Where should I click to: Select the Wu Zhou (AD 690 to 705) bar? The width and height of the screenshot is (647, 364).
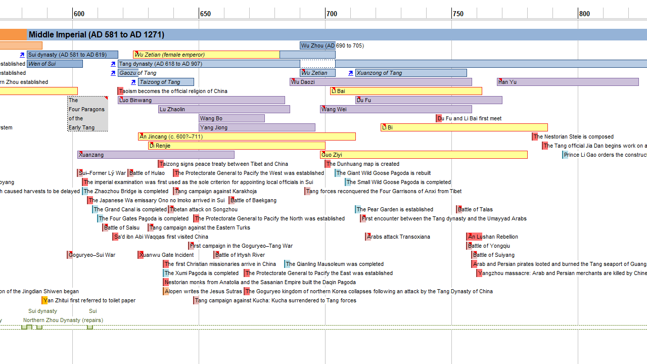(317, 45)
